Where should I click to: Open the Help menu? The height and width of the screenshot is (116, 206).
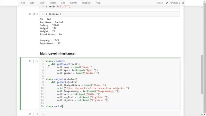[x=98, y=3]
